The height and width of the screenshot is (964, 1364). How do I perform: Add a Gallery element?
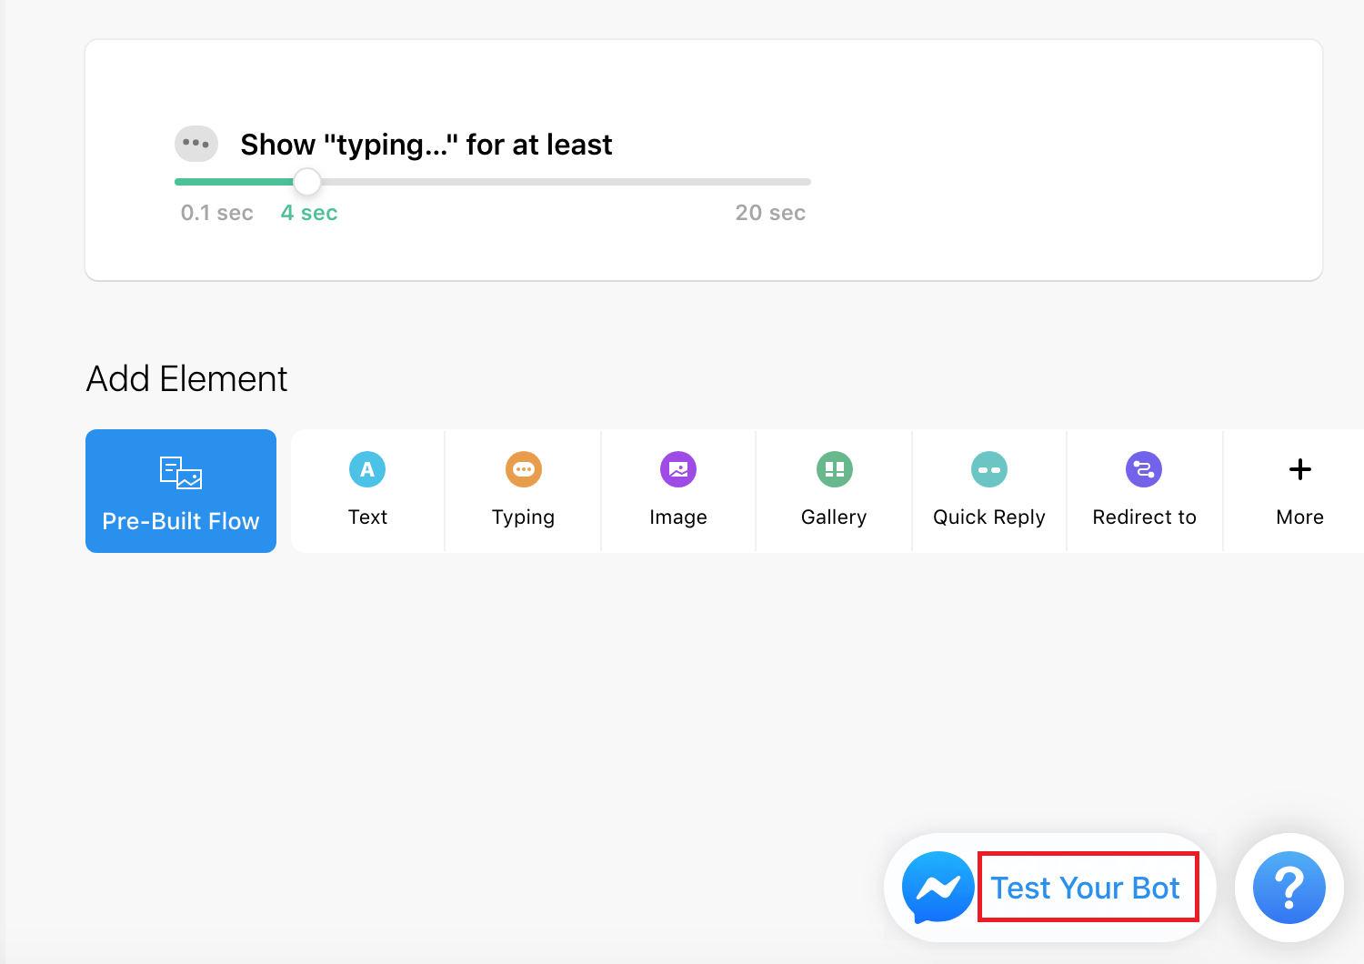[833, 491]
